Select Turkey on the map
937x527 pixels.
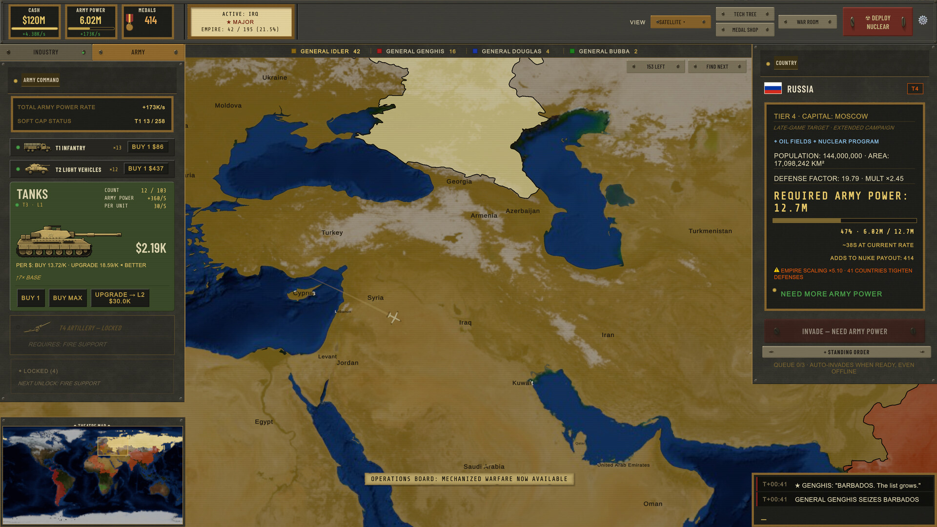click(332, 233)
